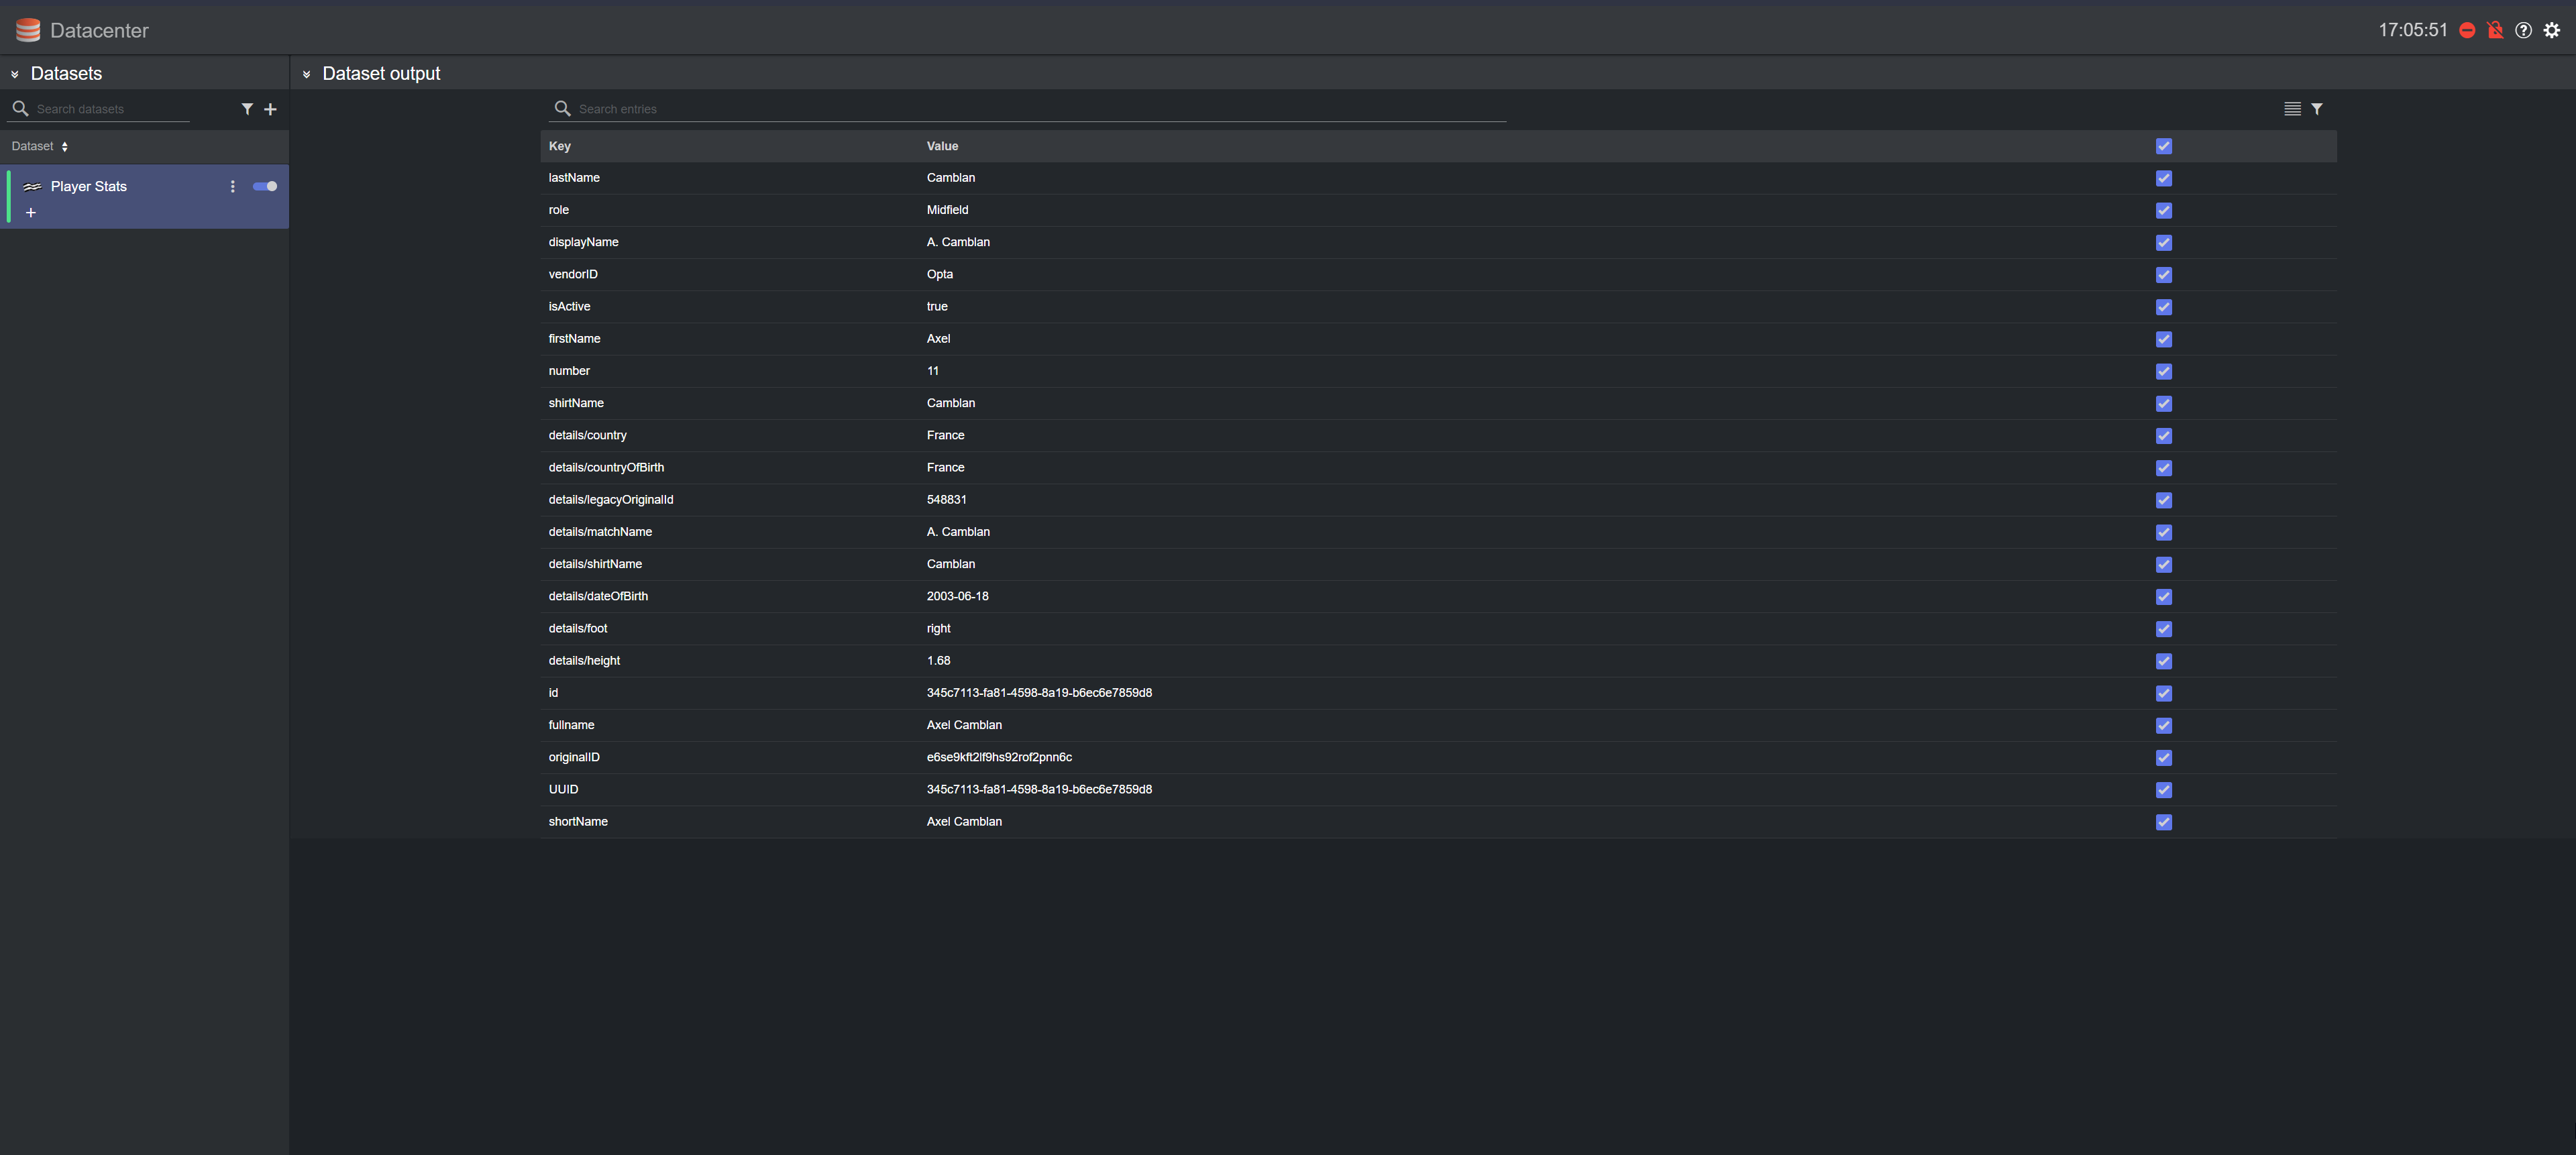Screen dimensions: 2576x1155
Task: Click the muted notifications bell icon
Action: tap(2495, 30)
